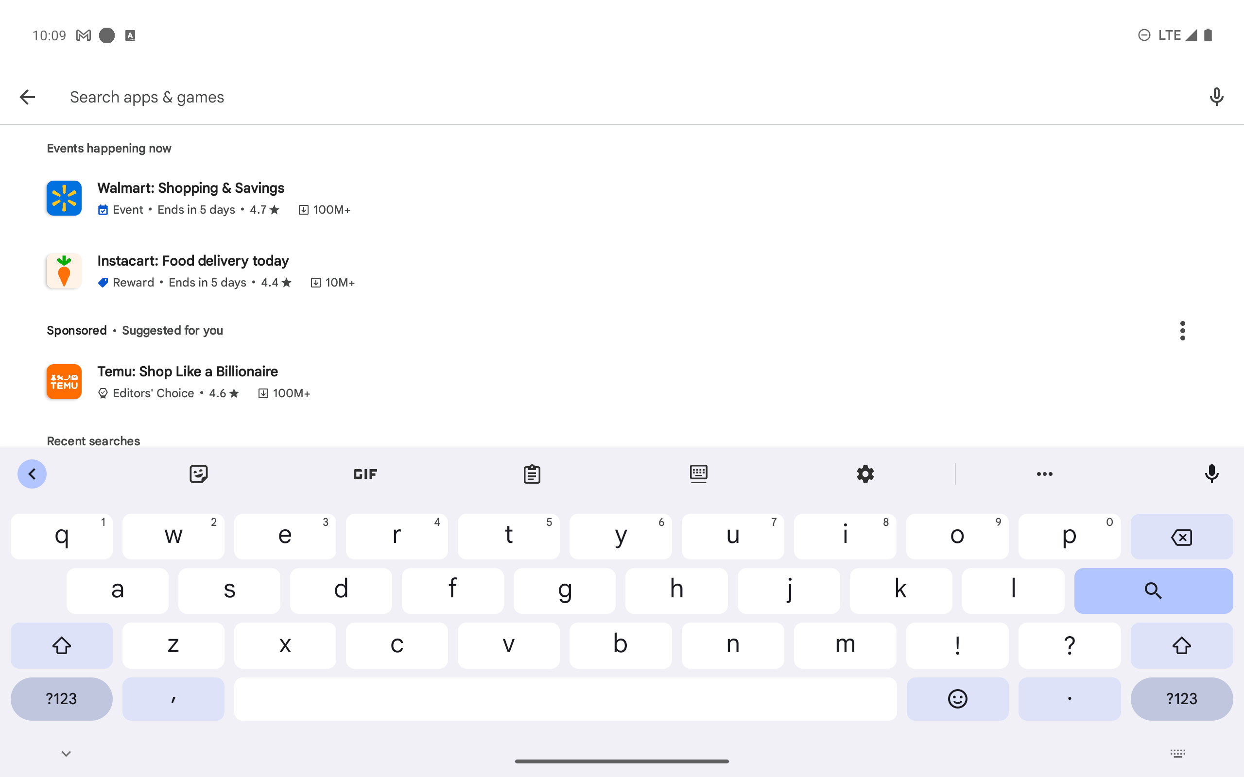Tap the LTE signal indicator
This screenshot has width=1244, height=777.
pos(1177,35)
